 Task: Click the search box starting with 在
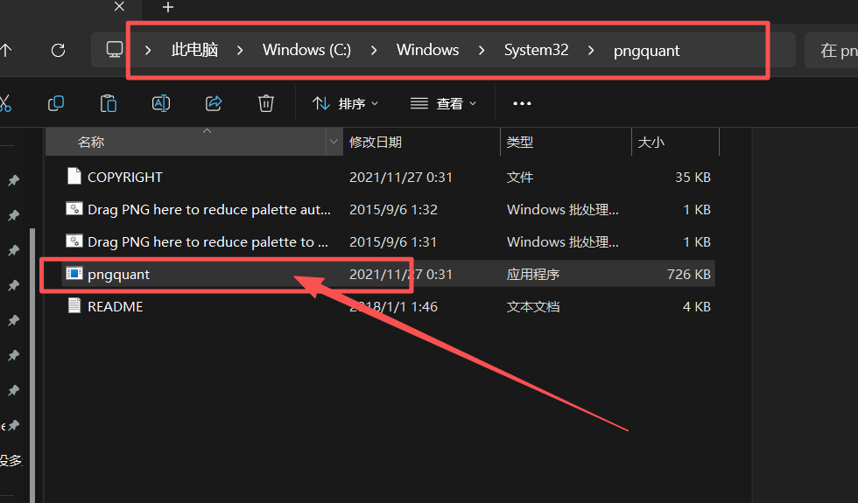832,51
